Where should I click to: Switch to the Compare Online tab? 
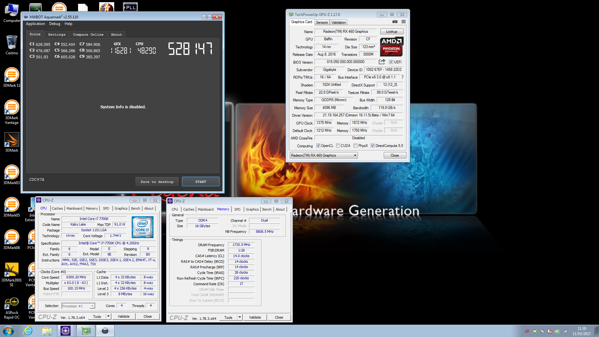coord(88,34)
